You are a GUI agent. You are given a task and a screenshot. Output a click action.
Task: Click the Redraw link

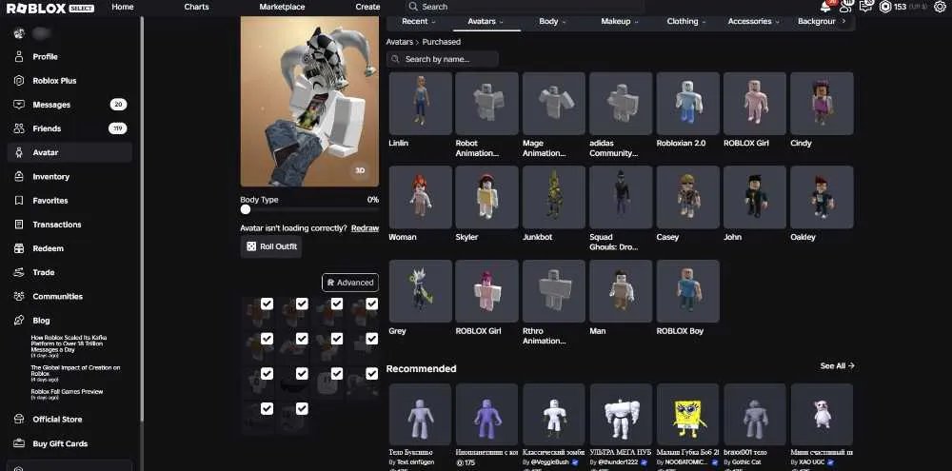(365, 228)
